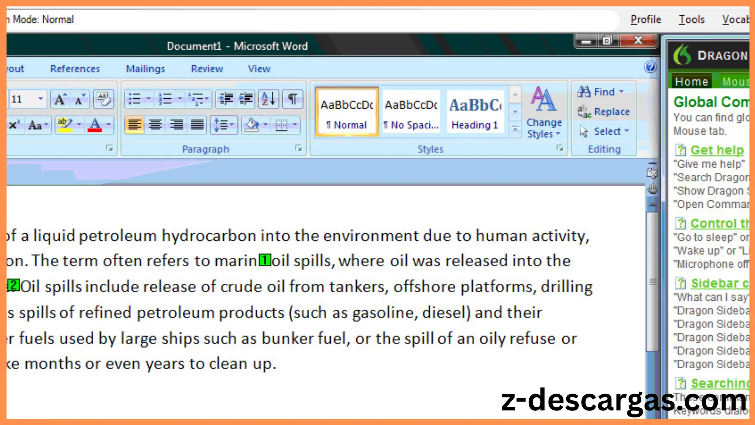Toggle Show/Hide paragraph marks
Viewport: 755px width, 425px height.
pos(293,99)
